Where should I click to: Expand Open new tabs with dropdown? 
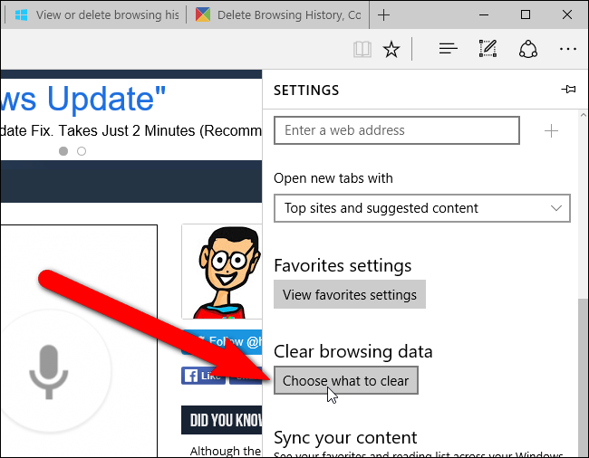(x=422, y=208)
